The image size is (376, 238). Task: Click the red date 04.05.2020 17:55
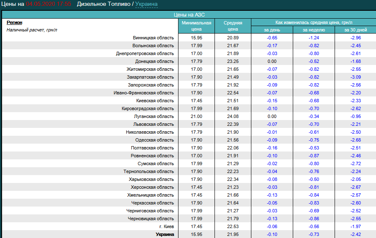click(x=48, y=4)
